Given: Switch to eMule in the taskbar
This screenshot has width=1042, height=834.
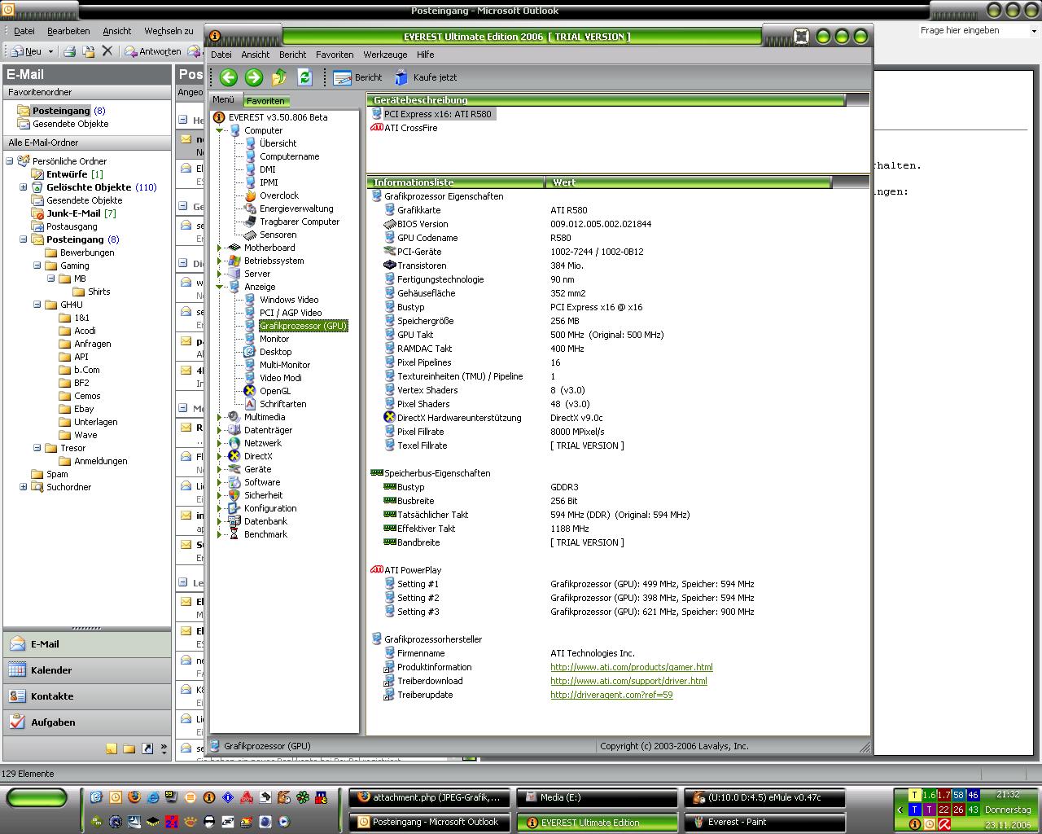Looking at the screenshot, I should coord(764,797).
